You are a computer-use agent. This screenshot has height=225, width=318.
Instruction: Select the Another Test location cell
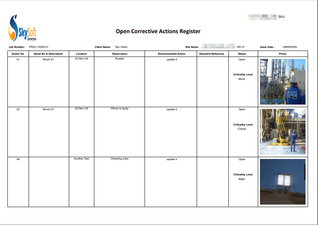click(81, 159)
